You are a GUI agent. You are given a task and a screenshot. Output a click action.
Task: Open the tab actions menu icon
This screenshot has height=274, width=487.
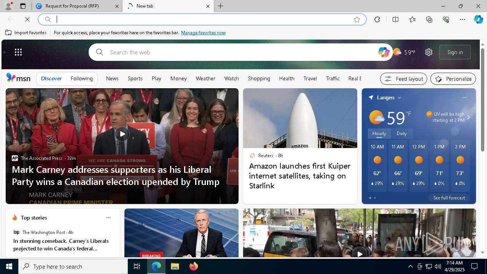click(23, 6)
